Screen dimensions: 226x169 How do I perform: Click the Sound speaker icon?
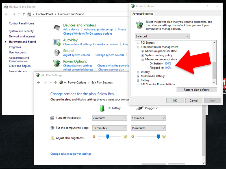(x=56, y=53)
